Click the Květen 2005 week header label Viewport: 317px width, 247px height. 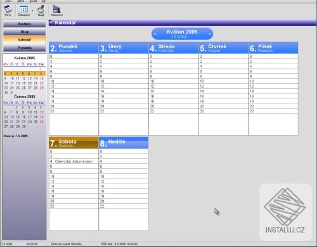[x=182, y=32]
